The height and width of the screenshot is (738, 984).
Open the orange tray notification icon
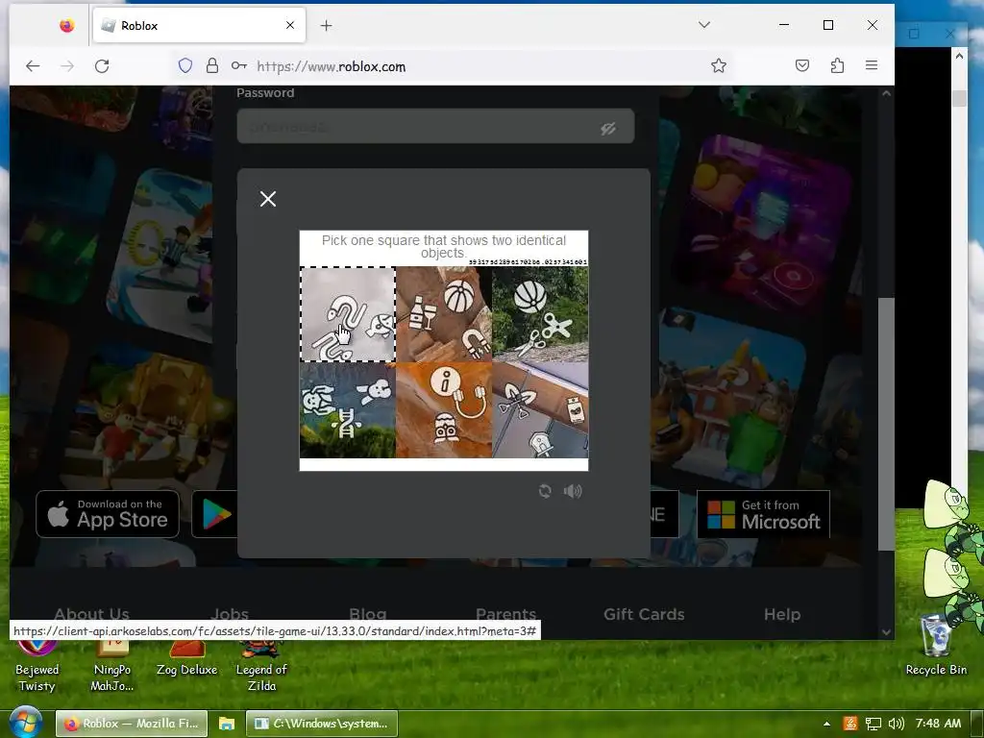pos(850,724)
